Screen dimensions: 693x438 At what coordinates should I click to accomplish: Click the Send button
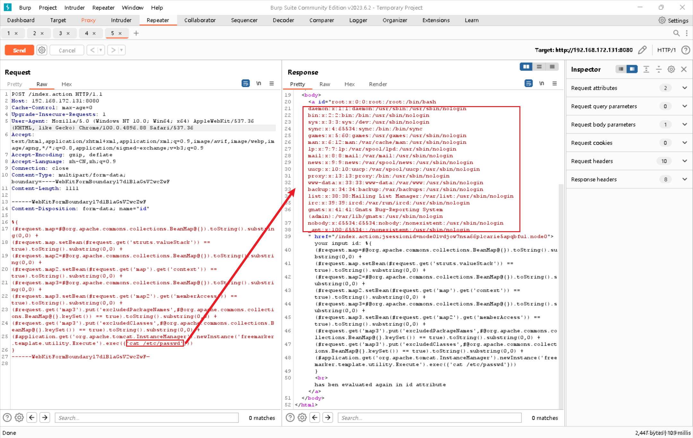click(19, 50)
